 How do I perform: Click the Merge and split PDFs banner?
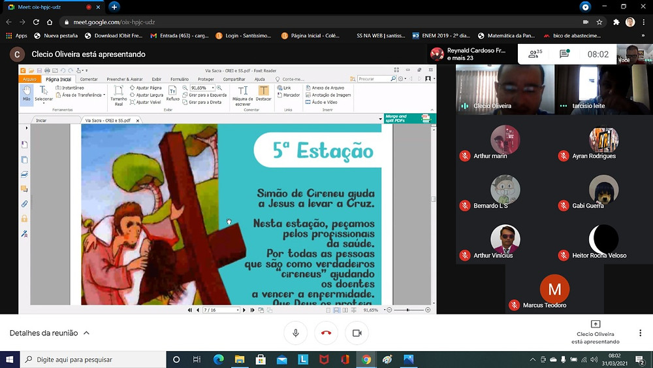[410, 118]
